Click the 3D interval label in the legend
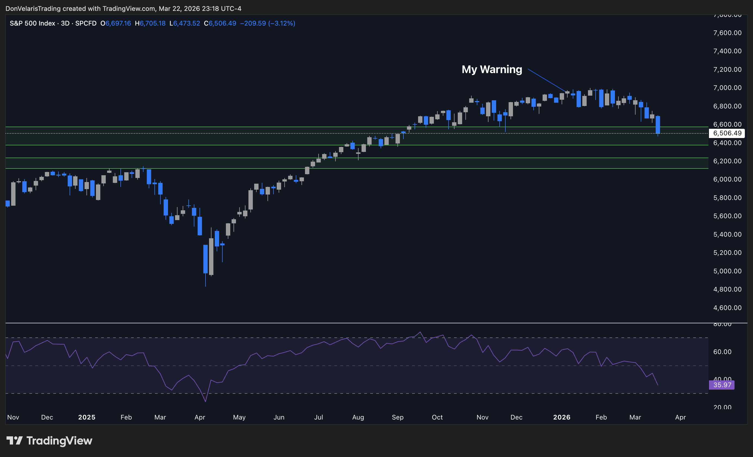Screen dimensions: 753x457 pos(65,23)
